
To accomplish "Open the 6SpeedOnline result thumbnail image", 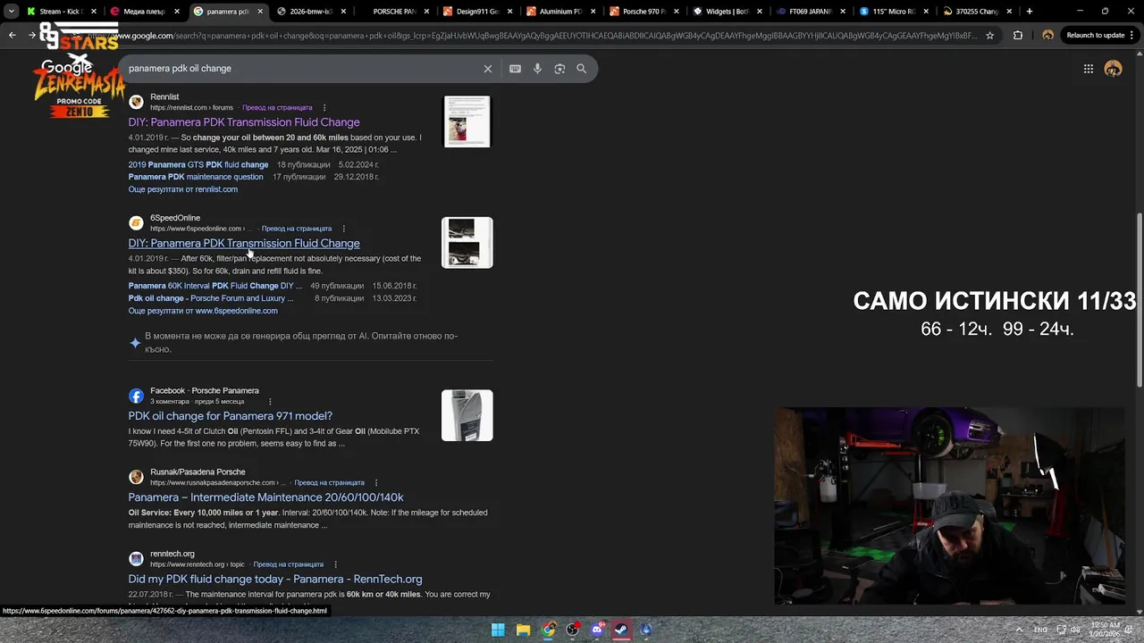I will [467, 242].
